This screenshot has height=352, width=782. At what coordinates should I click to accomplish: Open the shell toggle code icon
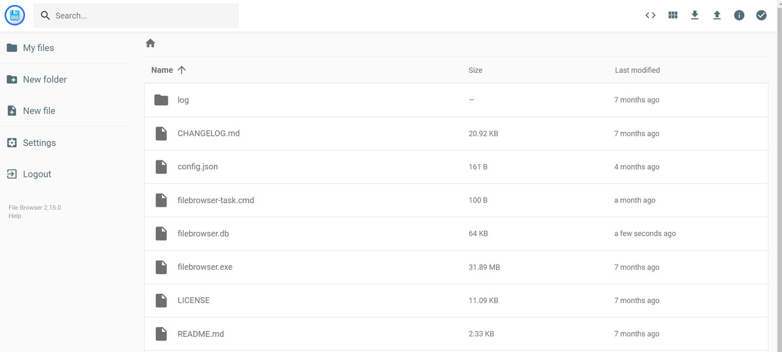(650, 15)
